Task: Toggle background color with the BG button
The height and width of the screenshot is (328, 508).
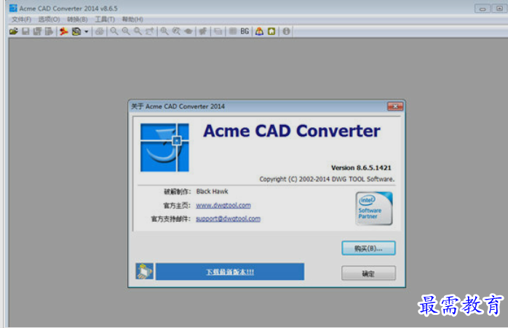Action: (x=245, y=31)
